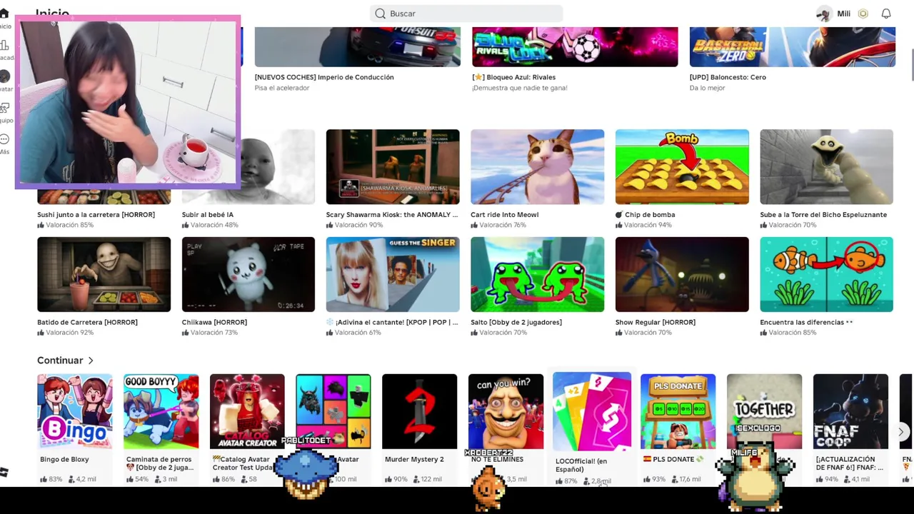
Task: Open Batido de Carretera horror thumbnail
Action: click(104, 275)
